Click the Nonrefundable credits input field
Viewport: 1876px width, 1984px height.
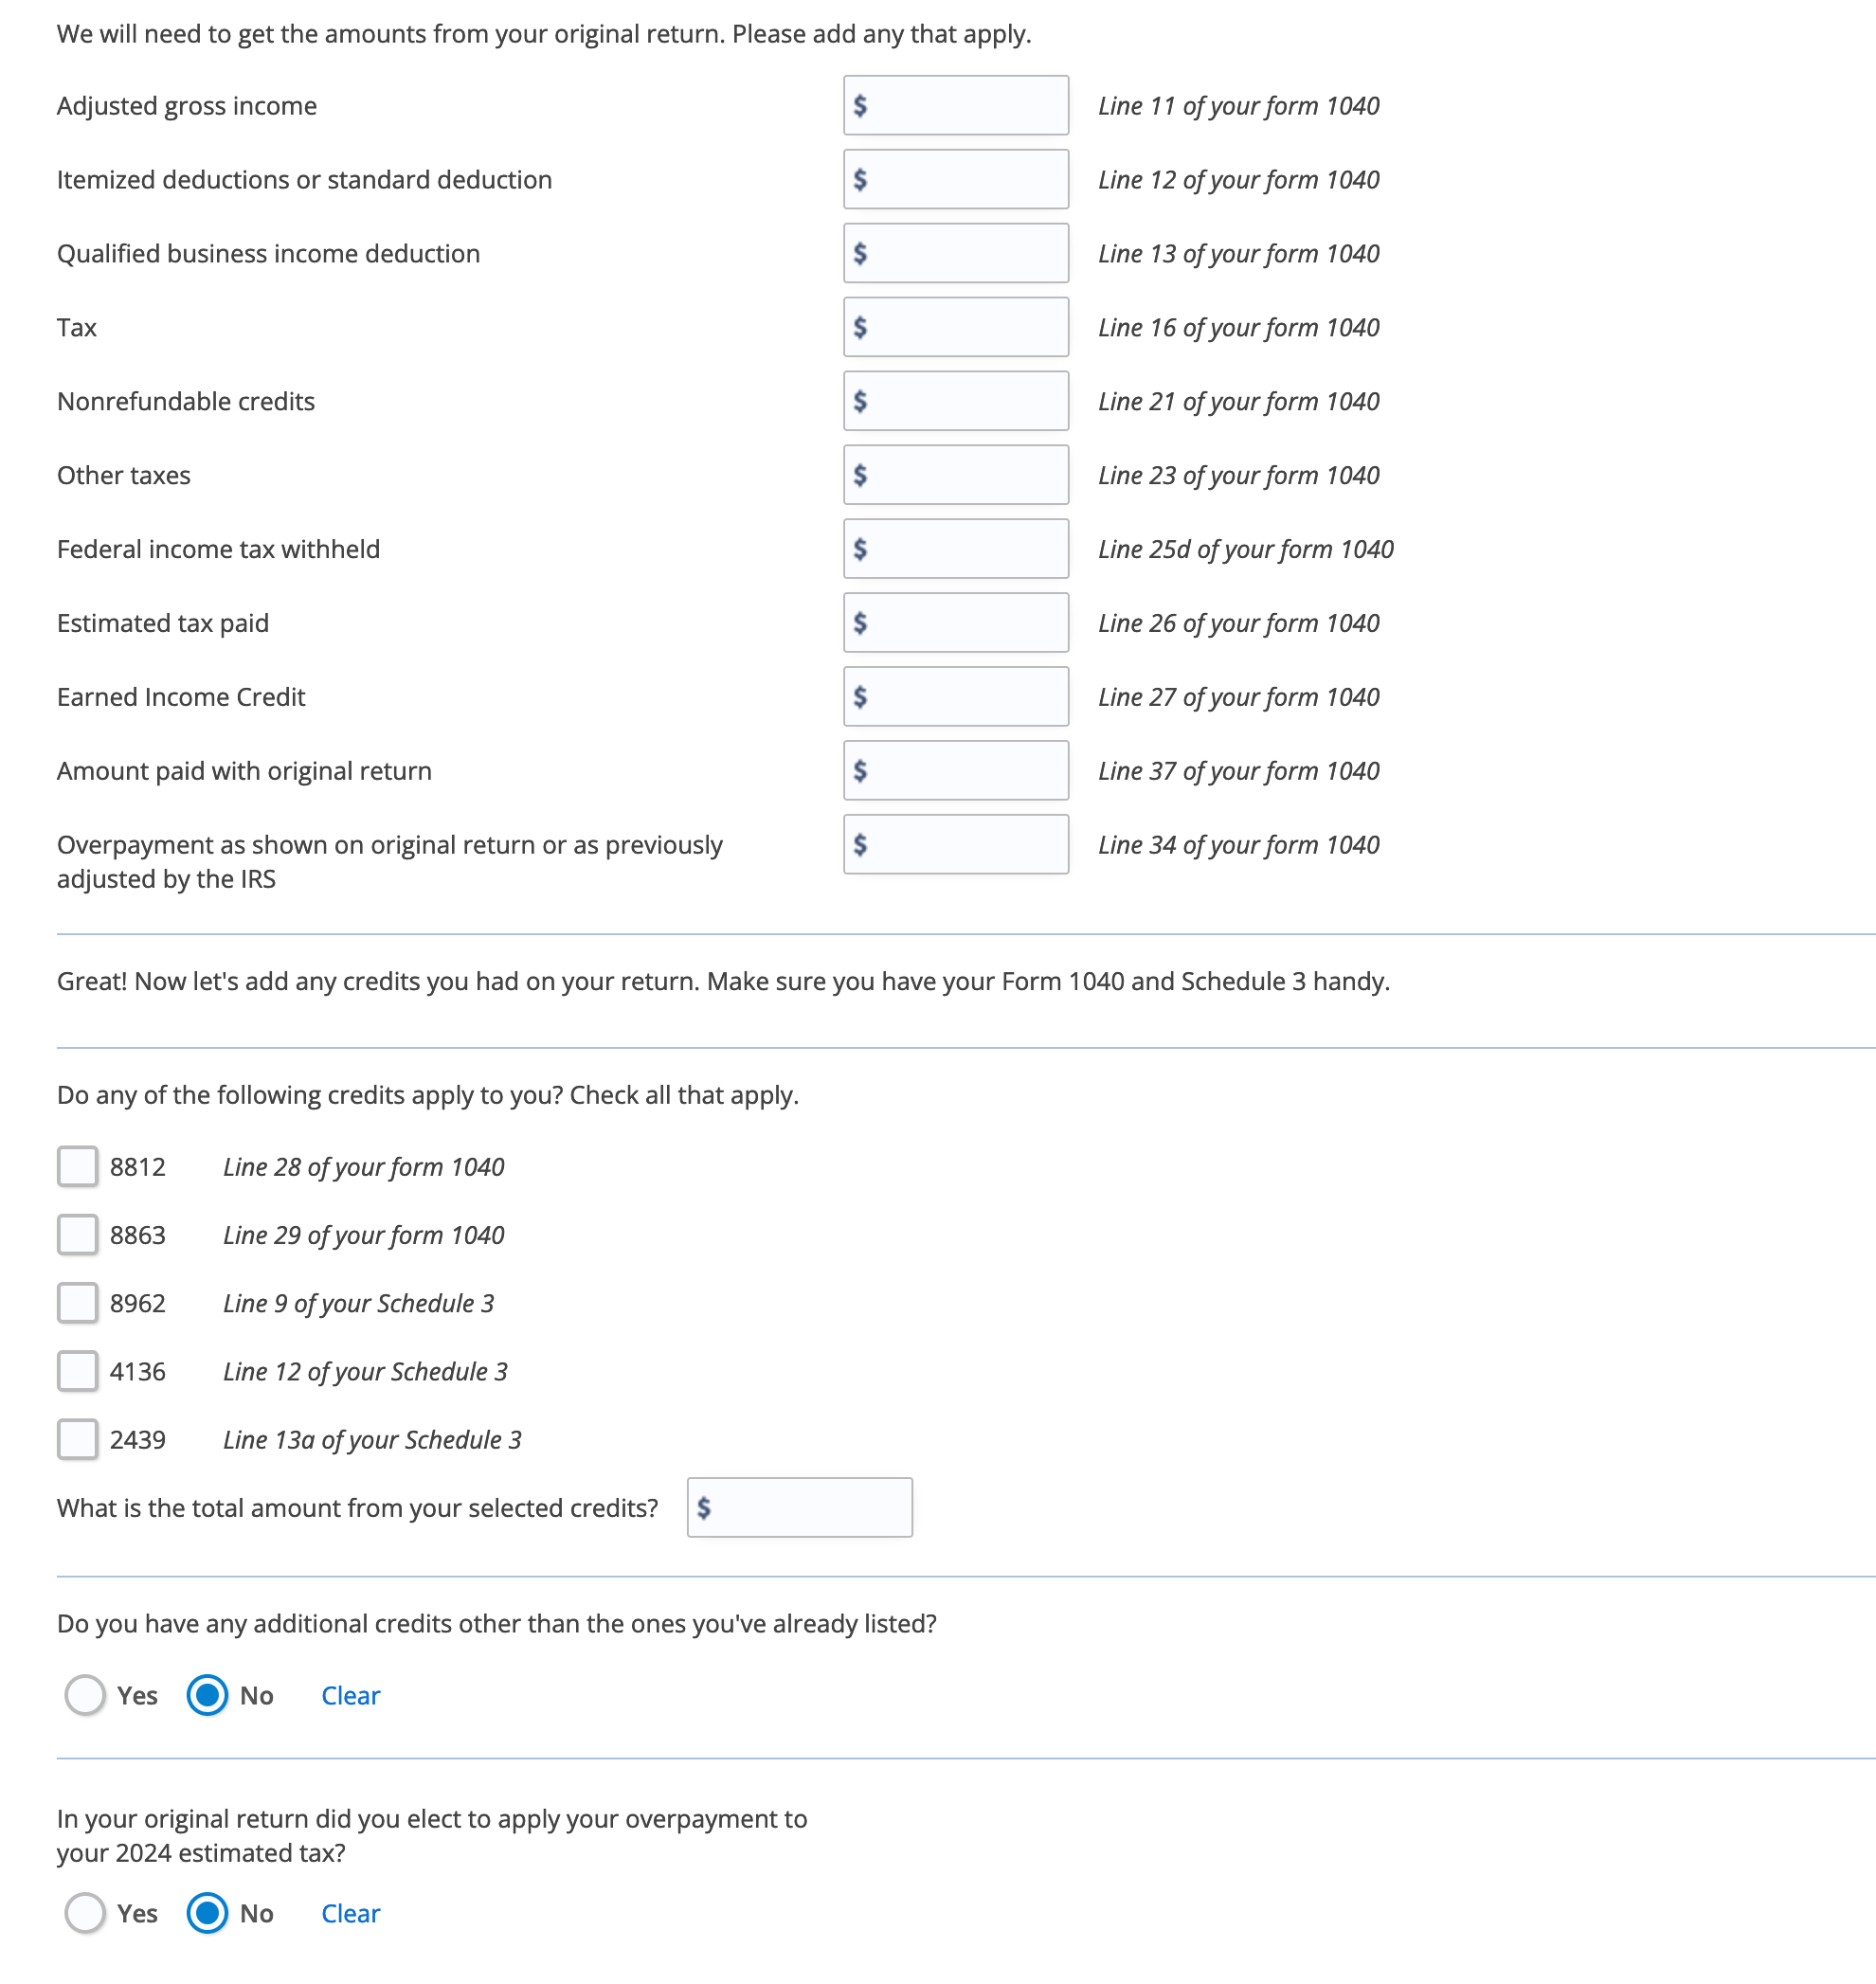pyautogui.click(x=956, y=402)
